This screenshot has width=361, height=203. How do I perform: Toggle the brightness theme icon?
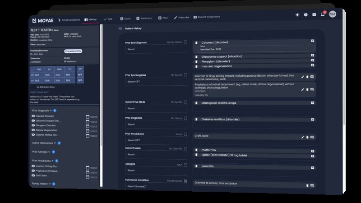coord(297,15)
